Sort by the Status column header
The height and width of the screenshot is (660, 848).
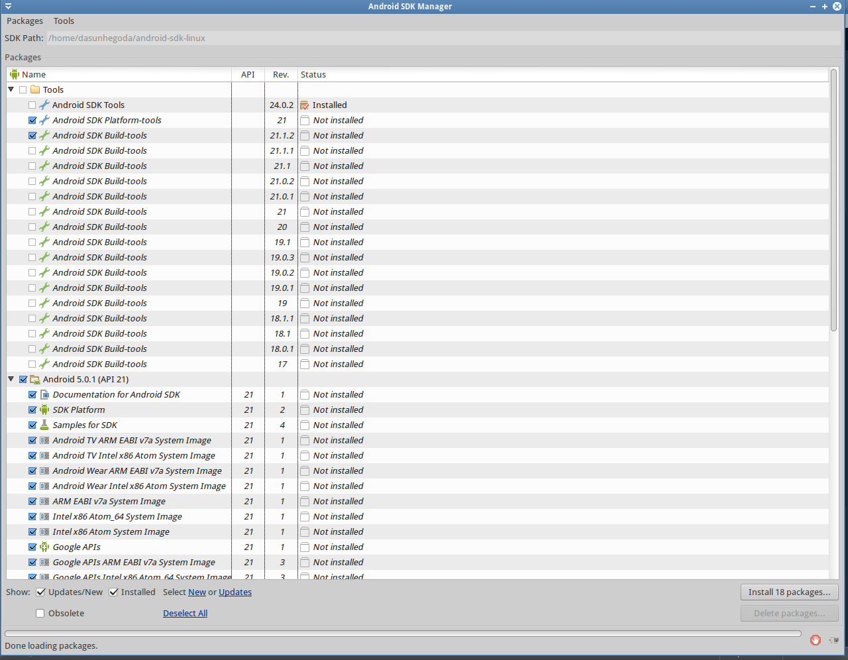click(x=563, y=74)
